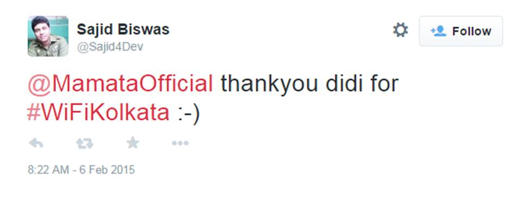
Task: Open the more options ellipsis icon
Action: click(x=180, y=143)
